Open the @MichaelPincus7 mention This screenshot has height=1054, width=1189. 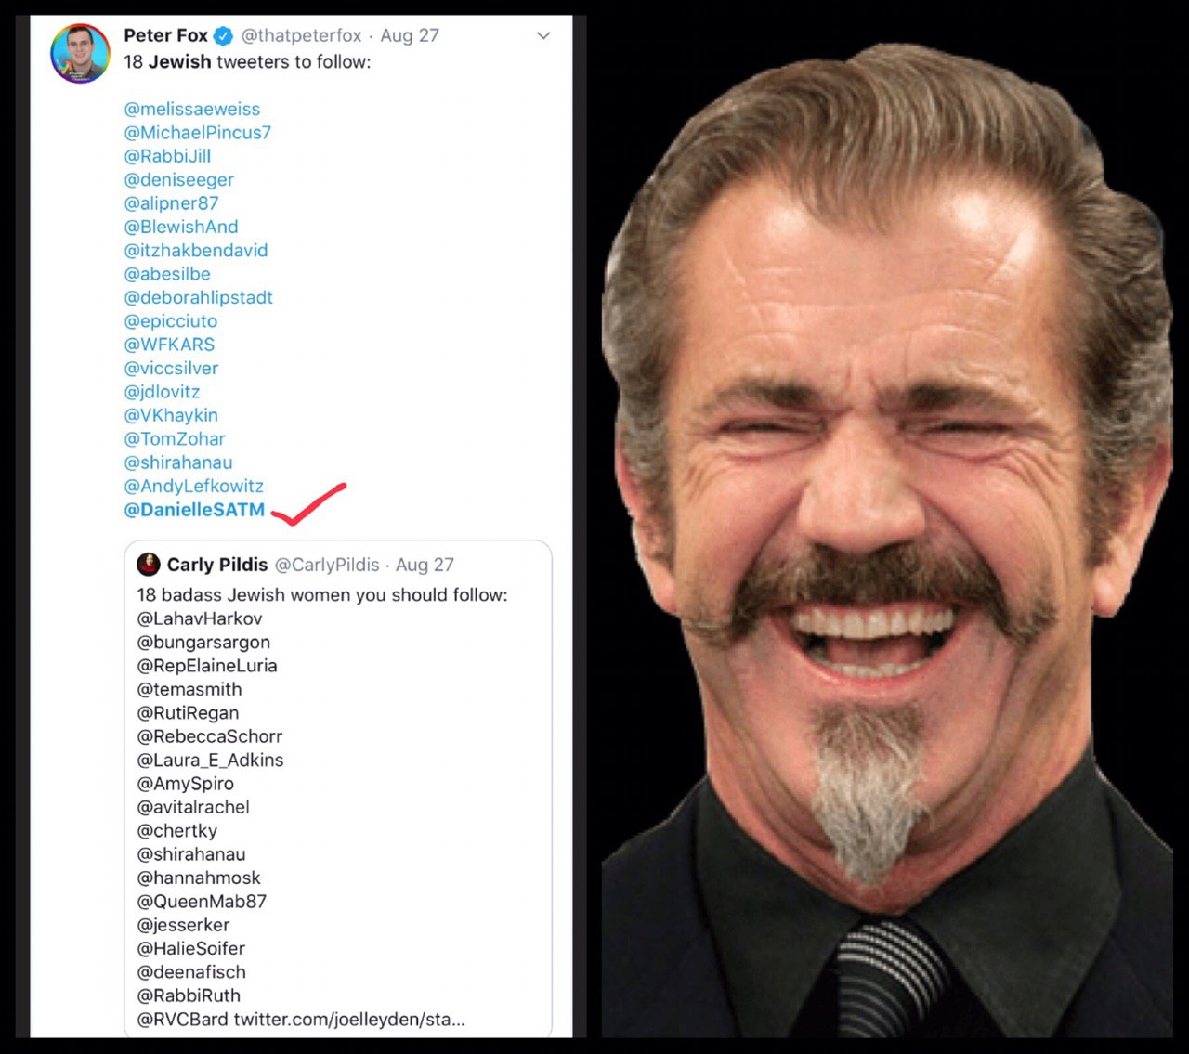point(198,132)
